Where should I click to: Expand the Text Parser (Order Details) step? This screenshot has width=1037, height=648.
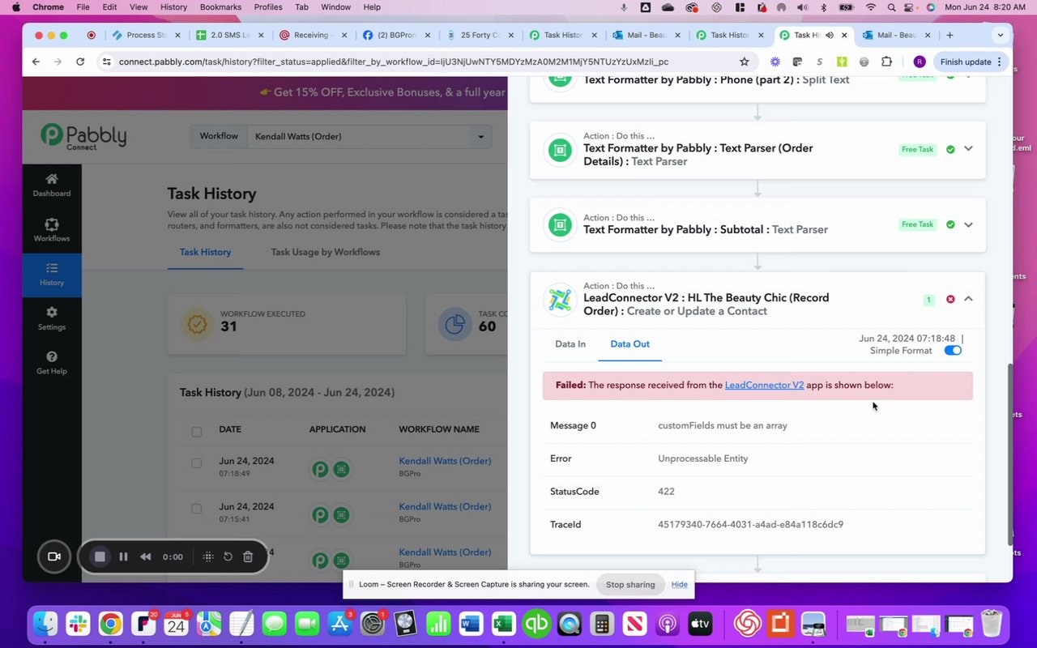(968, 149)
